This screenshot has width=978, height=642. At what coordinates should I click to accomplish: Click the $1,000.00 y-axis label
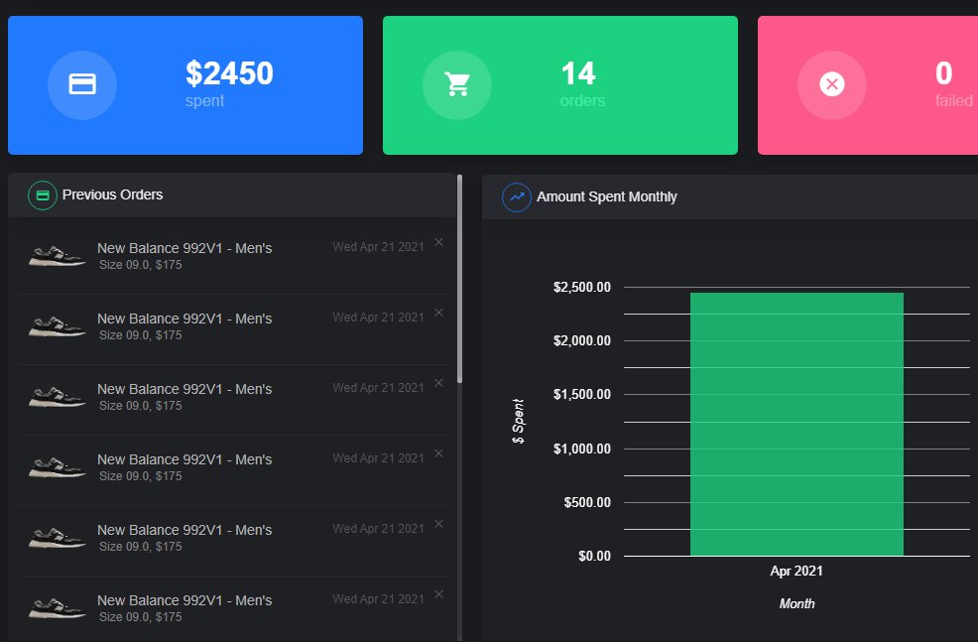click(582, 449)
